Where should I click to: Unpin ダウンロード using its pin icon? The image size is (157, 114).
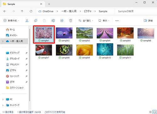coord(26,59)
